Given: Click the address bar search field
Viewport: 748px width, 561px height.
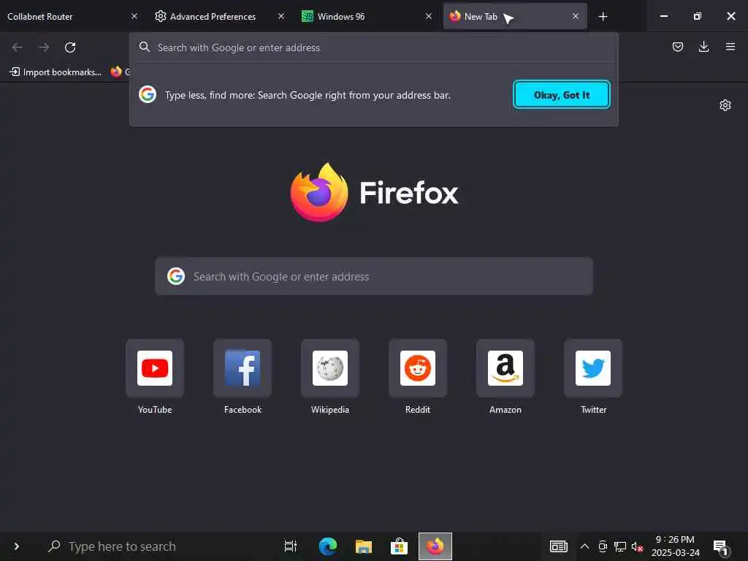Looking at the screenshot, I should pyautogui.click(x=373, y=47).
